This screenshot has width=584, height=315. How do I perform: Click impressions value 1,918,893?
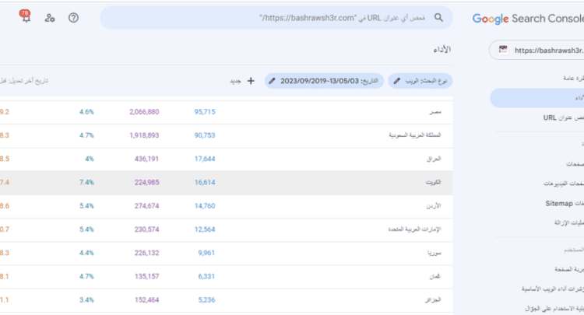point(144,135)
